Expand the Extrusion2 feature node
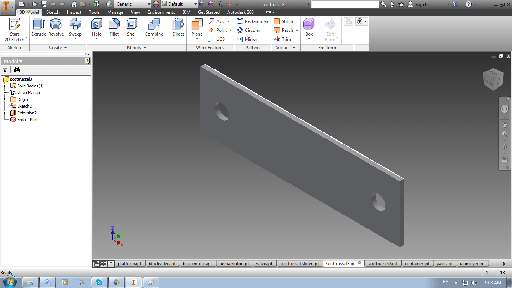Viewport: 512px width, 288px height. tap(5, 113)
